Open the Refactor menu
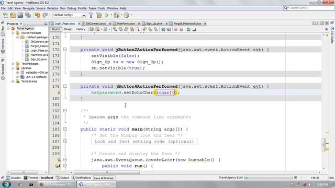 pos(52,8)
